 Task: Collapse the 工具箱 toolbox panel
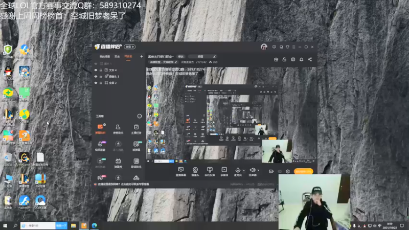pos(139,116)
